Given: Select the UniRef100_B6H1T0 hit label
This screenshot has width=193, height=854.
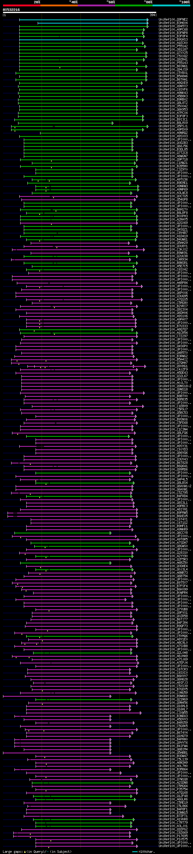Looking at the screenshot, I should 173,210.
